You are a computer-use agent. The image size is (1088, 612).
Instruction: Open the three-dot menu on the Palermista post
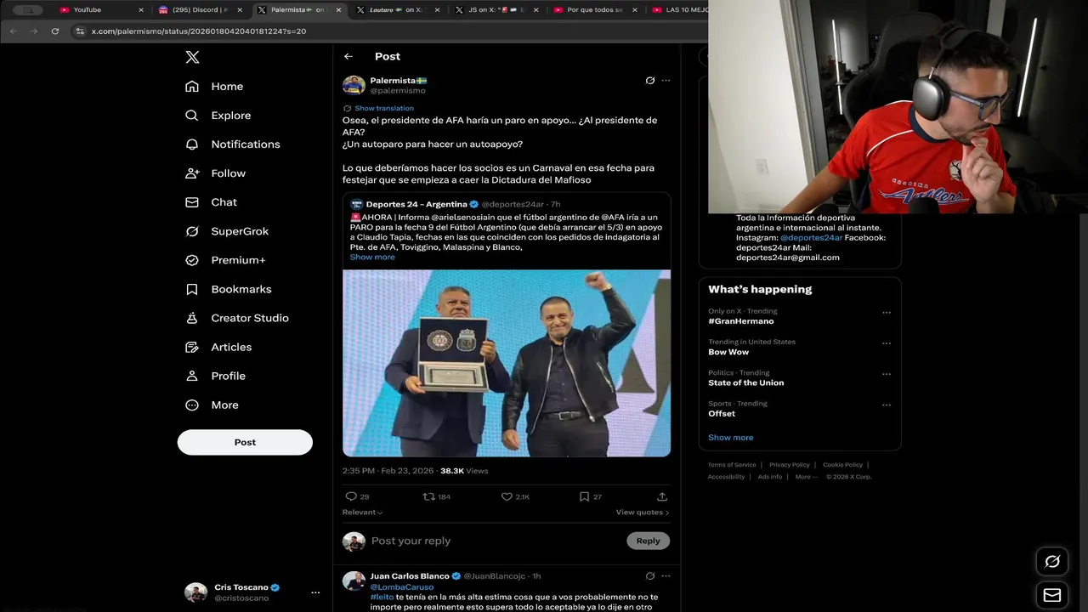(x=666, y=81)
